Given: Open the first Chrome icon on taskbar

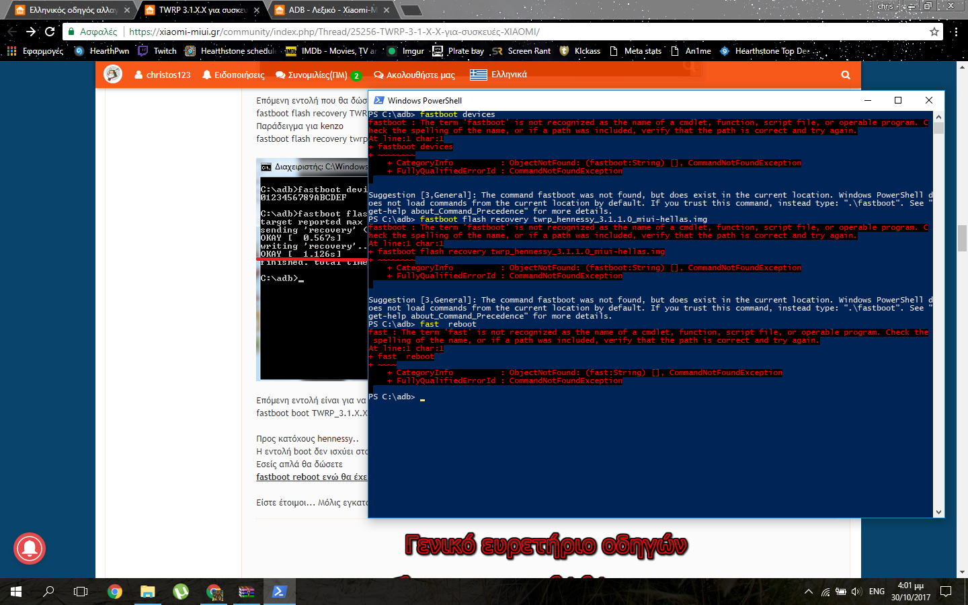Looking at the screenshot, I should point(115,592).
